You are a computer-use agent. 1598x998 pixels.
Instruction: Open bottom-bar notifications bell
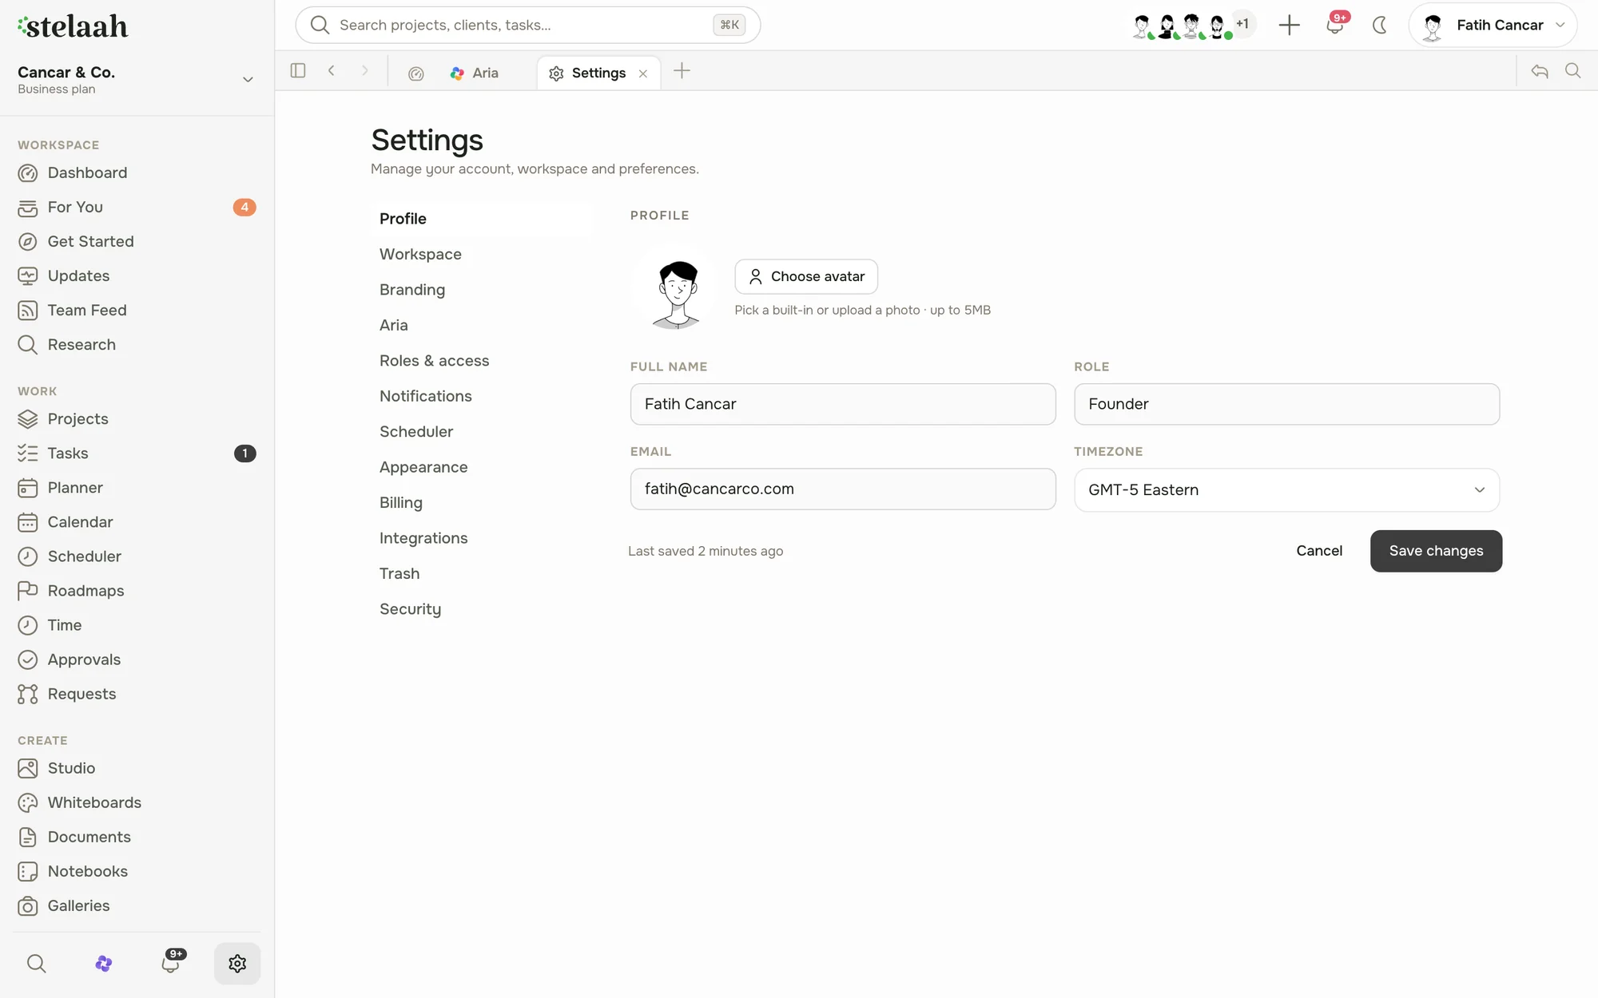(170, 963)
